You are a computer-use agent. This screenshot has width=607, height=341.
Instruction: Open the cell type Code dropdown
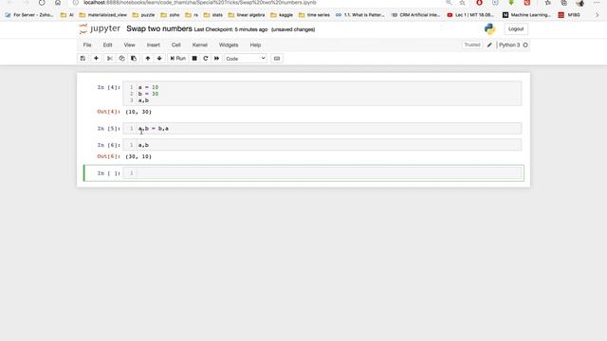[246, 59]
